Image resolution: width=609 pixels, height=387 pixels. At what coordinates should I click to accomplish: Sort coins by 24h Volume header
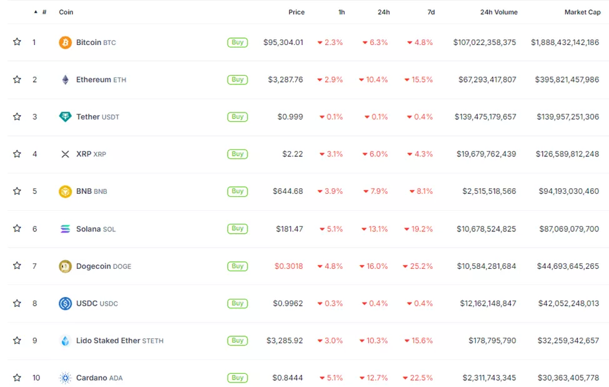coord(498,12)
